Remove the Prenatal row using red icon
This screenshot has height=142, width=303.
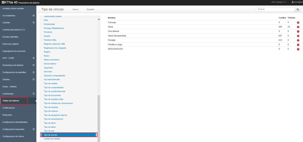(298, 40)
